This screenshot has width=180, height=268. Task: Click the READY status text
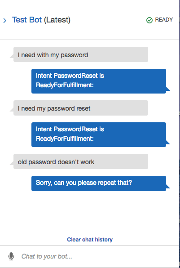point(164,20)
